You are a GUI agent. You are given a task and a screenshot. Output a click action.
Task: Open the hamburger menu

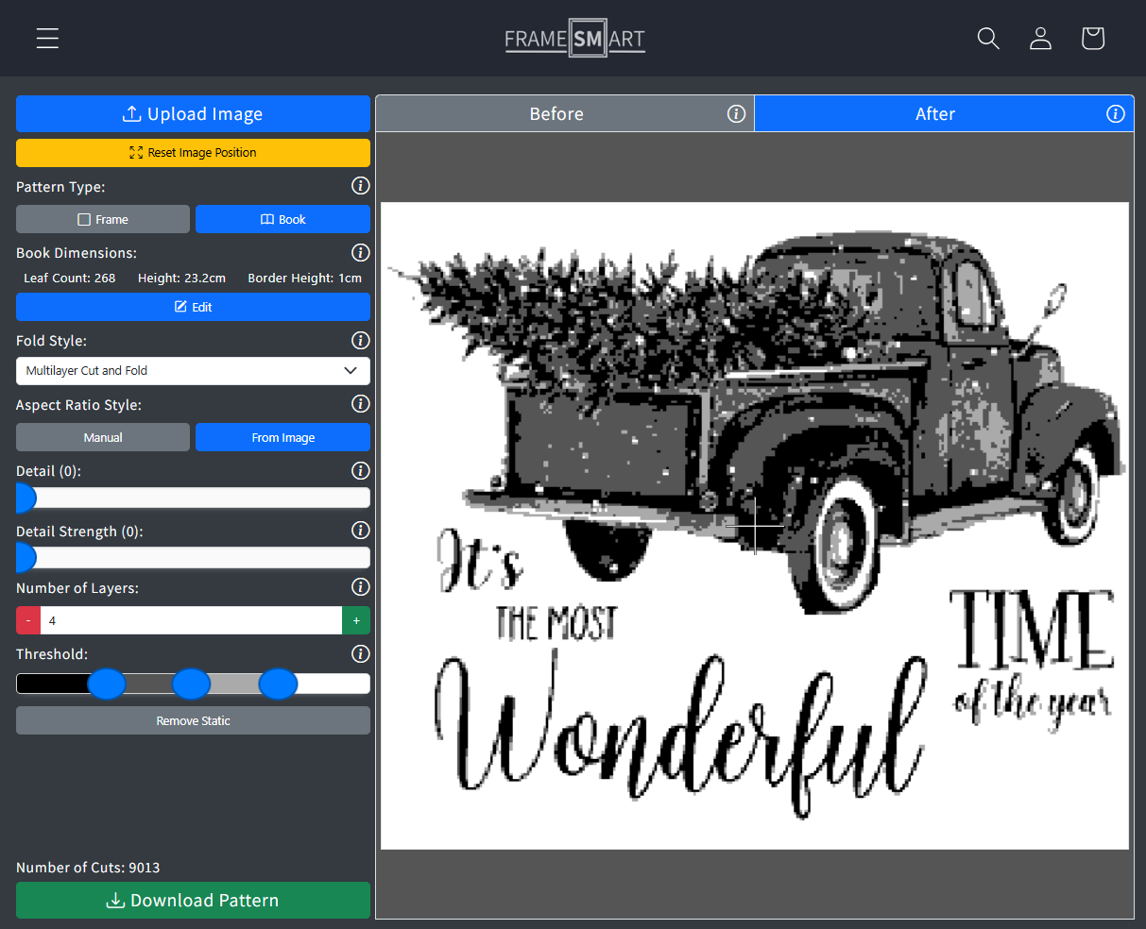point(47,38)
